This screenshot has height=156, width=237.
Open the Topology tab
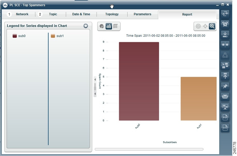(x=112, y=14)
